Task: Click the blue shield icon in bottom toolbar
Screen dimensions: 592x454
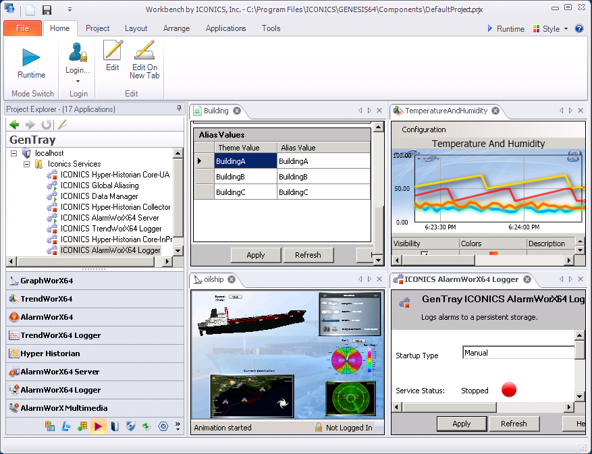Action: 131,426
